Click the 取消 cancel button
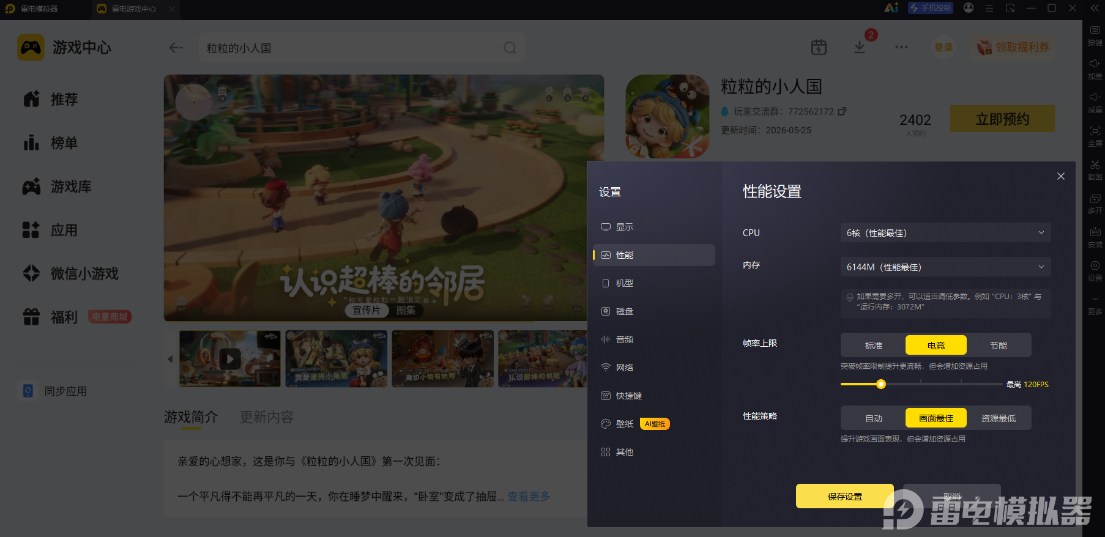This screenshot has width=1105, height=537. 952,496
